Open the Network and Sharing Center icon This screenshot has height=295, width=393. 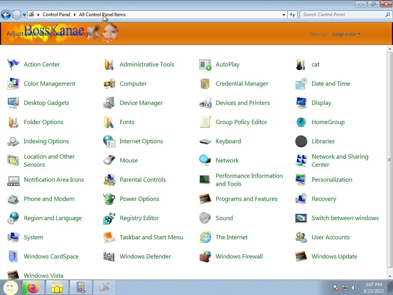[x=301, y=161]
